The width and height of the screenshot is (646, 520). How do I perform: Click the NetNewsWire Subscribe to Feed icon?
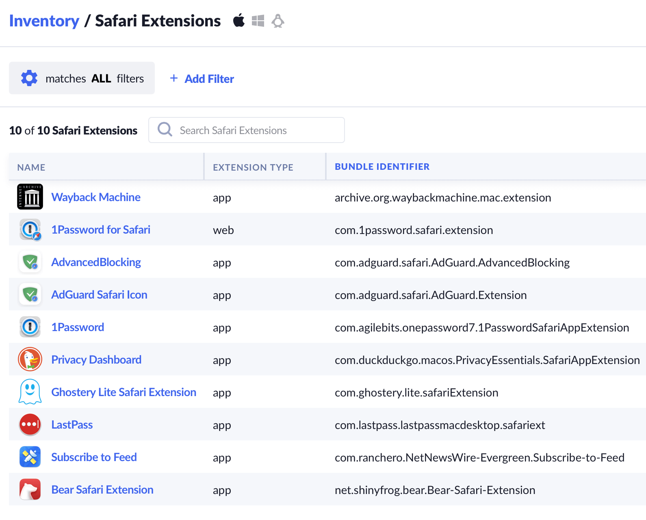pyautogui.click(x=30, y=457)
